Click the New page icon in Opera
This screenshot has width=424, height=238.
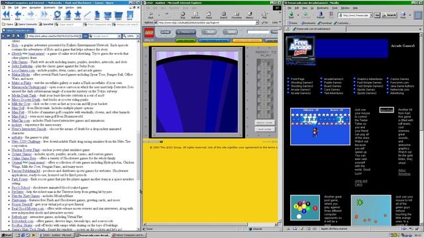[97, 15]
